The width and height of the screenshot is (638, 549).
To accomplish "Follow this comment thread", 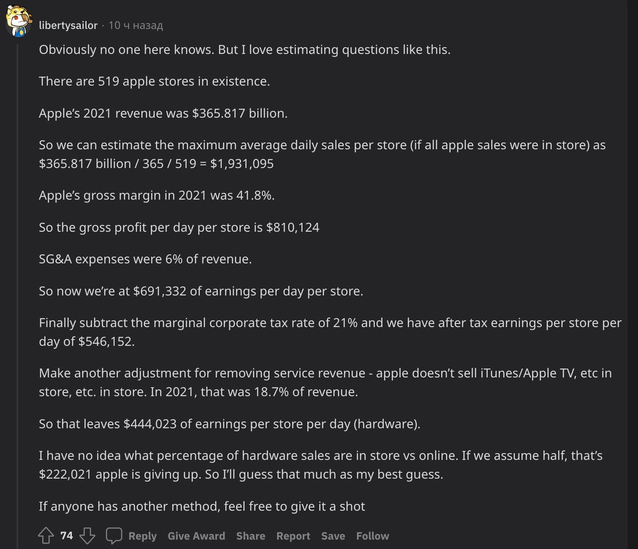I will pos(373,536).
